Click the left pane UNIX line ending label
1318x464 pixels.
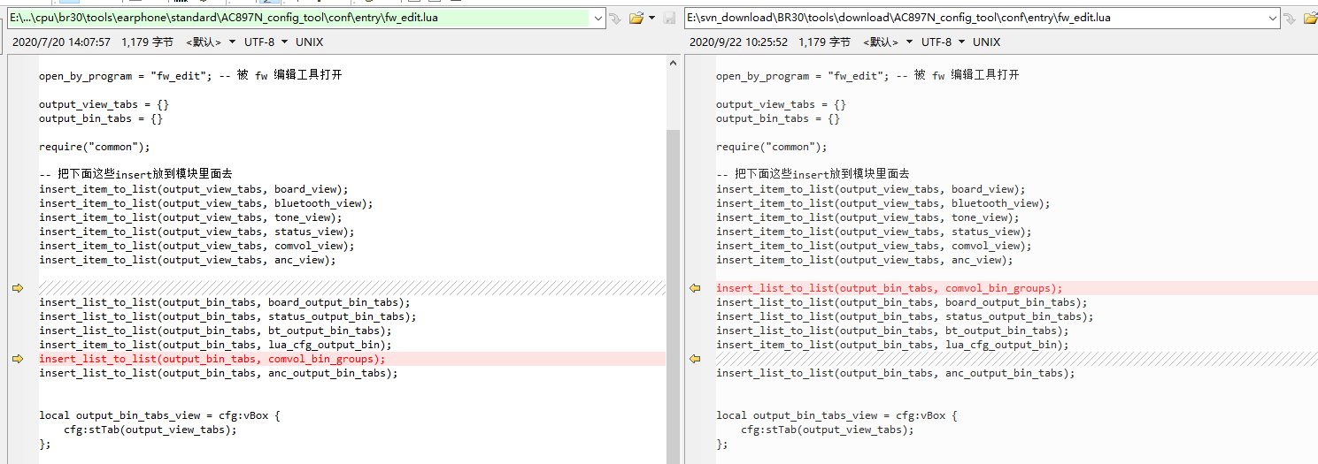309,42
